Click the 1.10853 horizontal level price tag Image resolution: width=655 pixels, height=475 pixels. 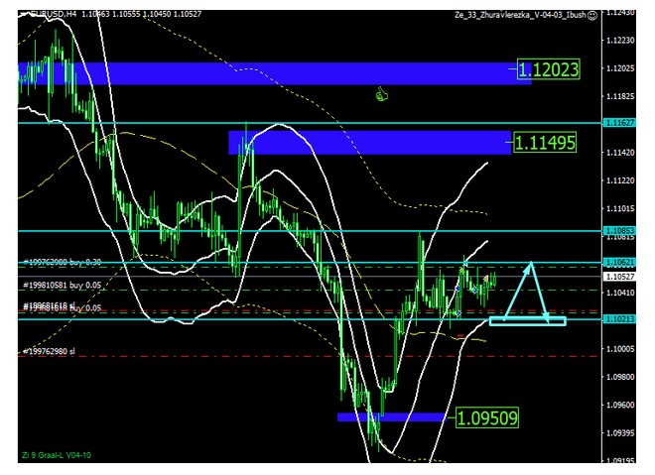click(x=620, y=231)
